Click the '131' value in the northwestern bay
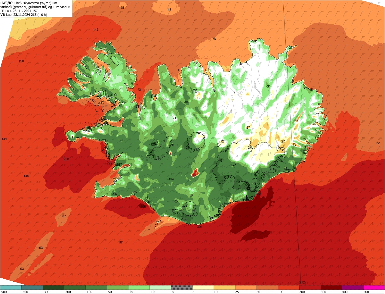 (x=140, y=90)
